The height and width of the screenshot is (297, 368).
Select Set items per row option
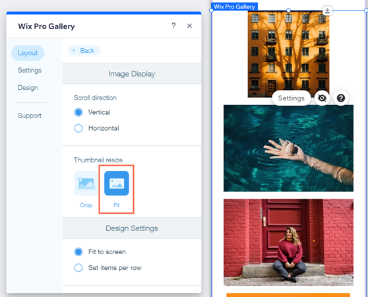click(78, 268)
